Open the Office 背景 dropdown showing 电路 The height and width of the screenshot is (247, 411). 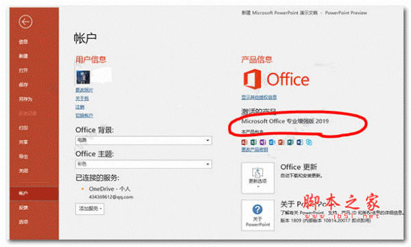pos(143,140)
